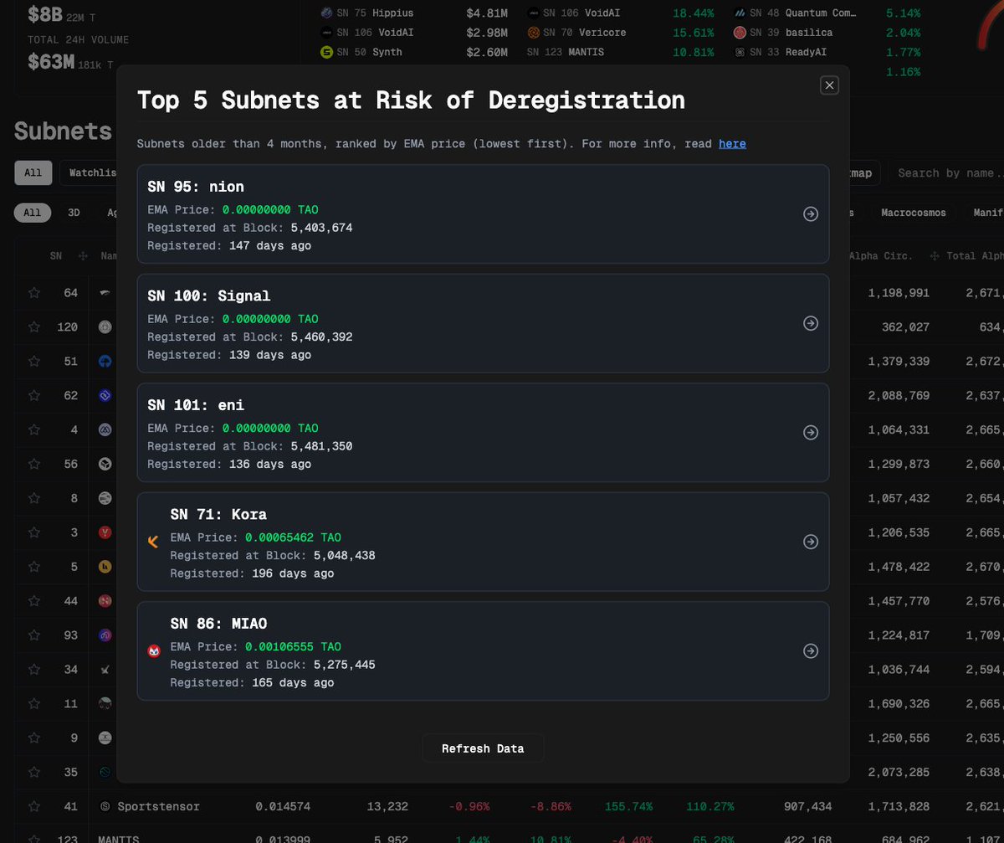Select the All filter chip

coord(32,212)
